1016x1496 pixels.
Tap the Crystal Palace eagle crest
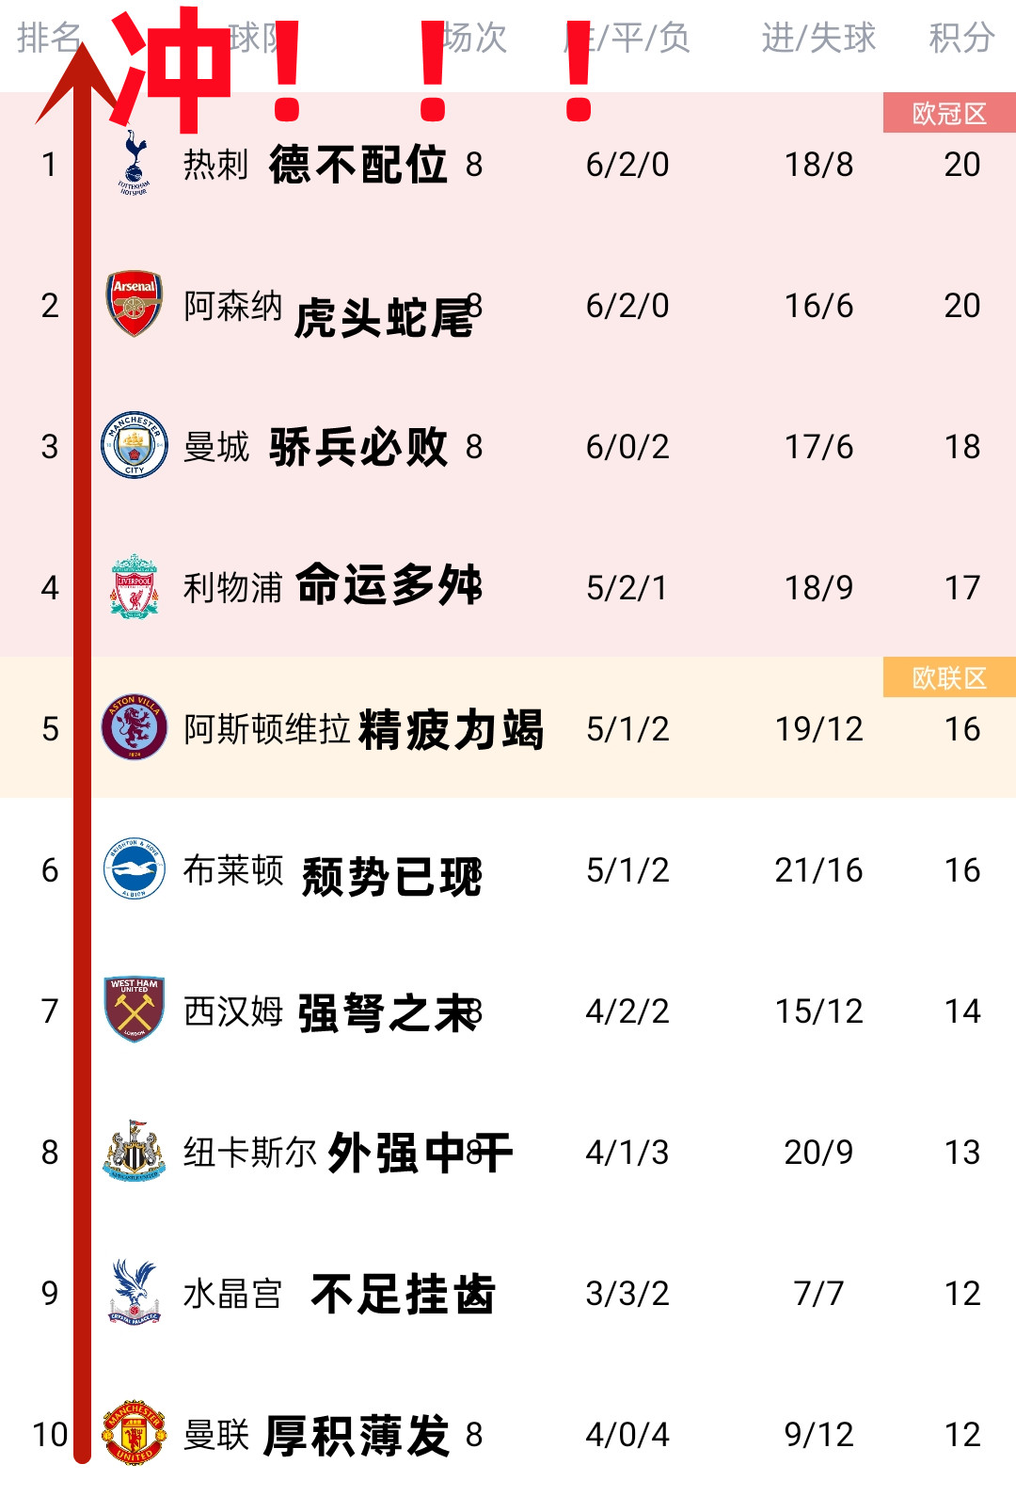tap(135, 1292)
